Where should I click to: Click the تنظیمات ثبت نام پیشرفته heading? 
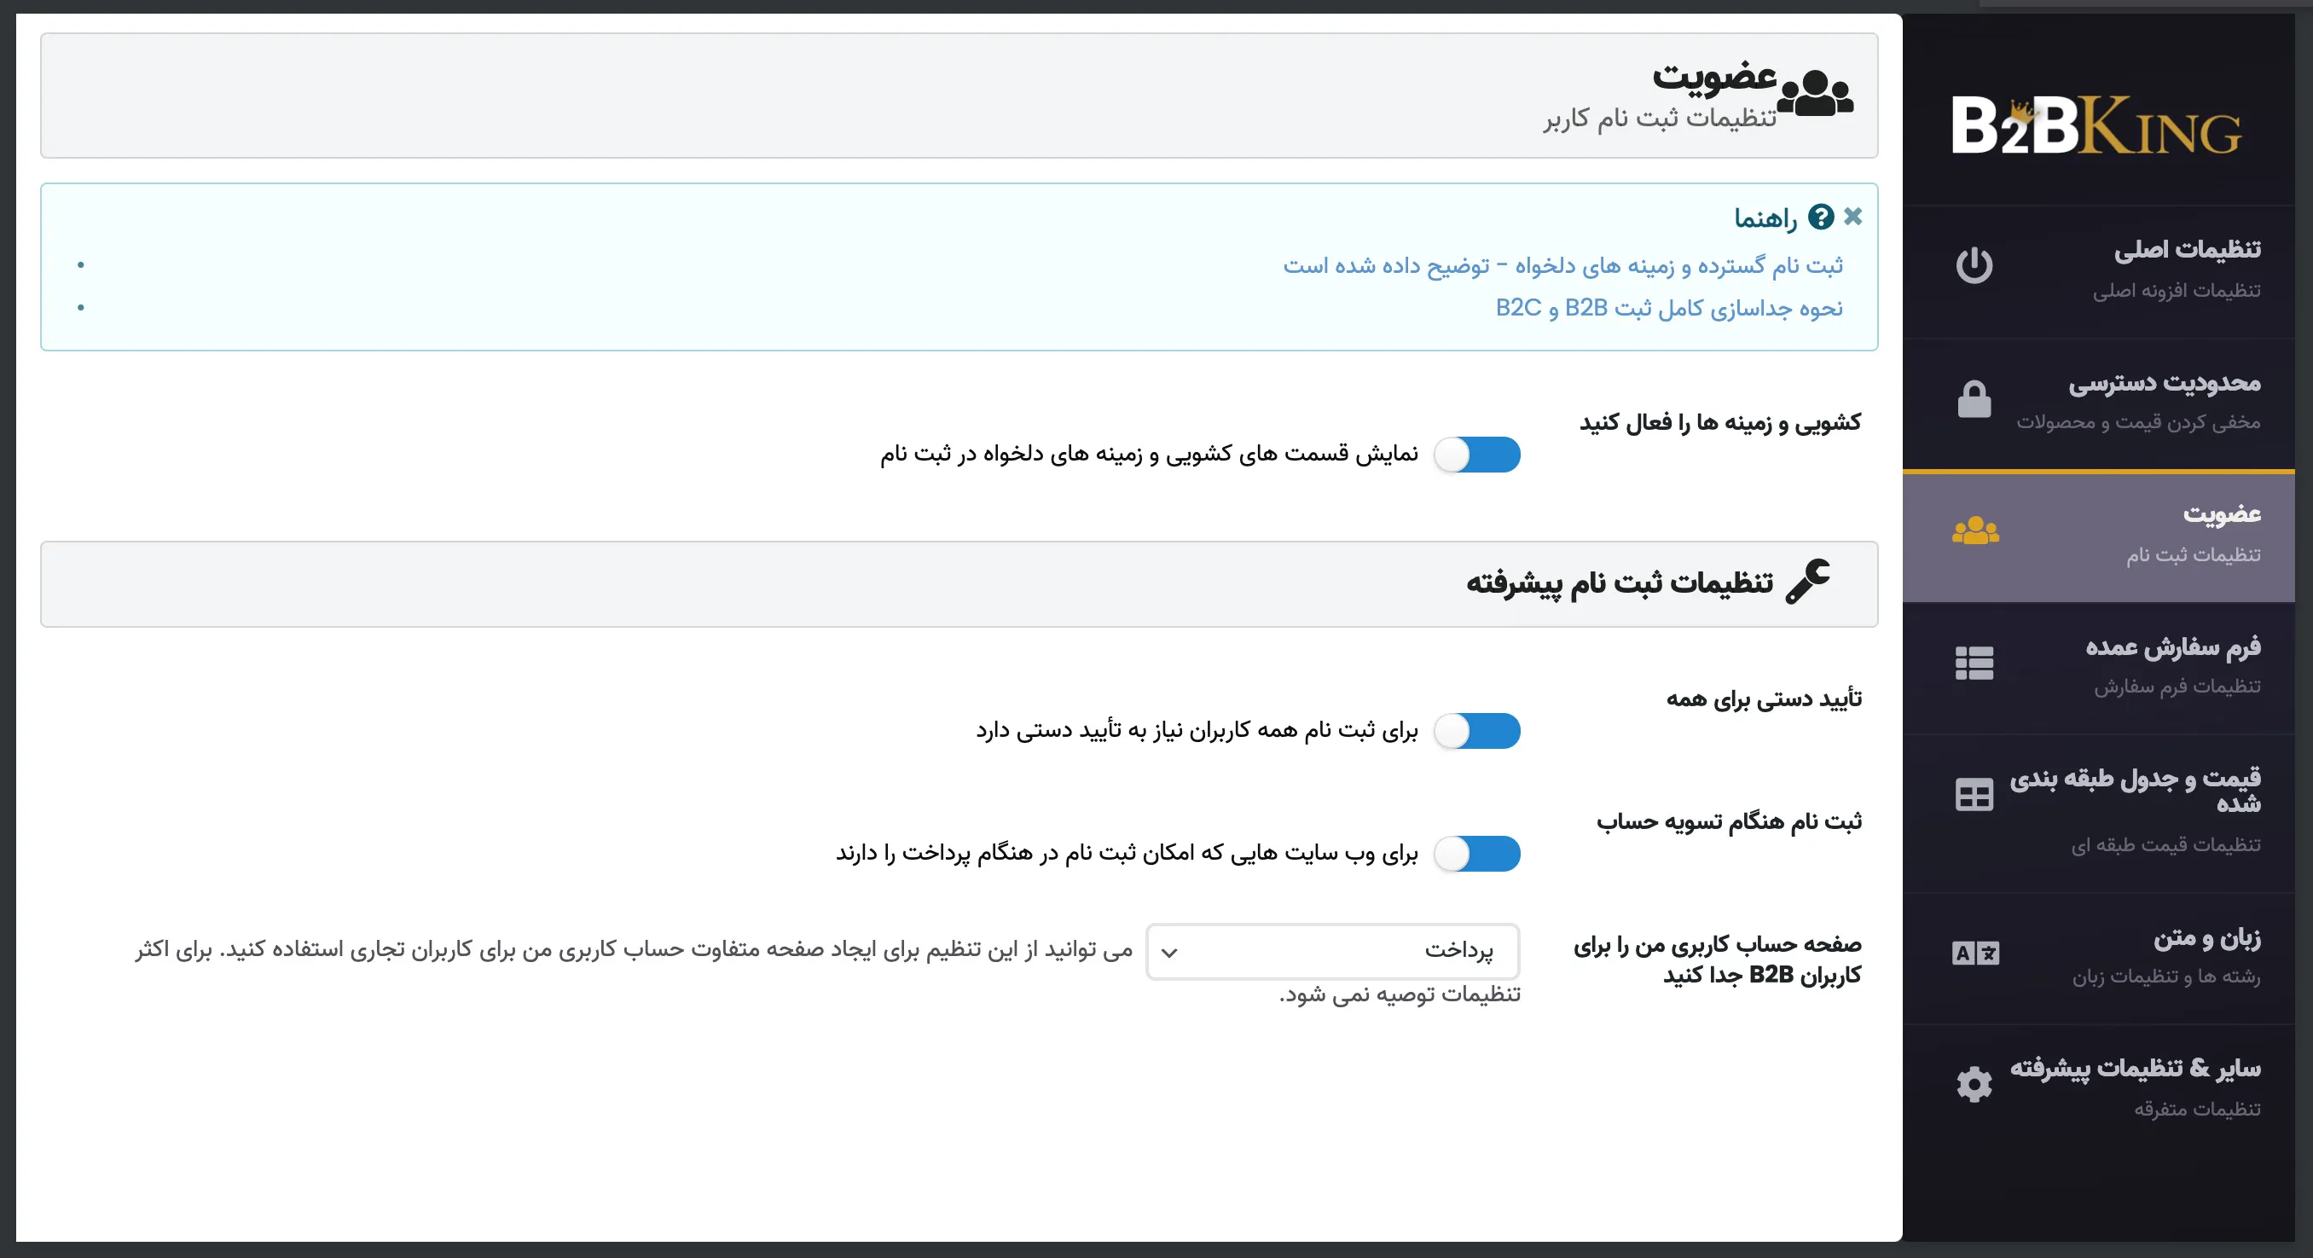(x=1620, y=583)
